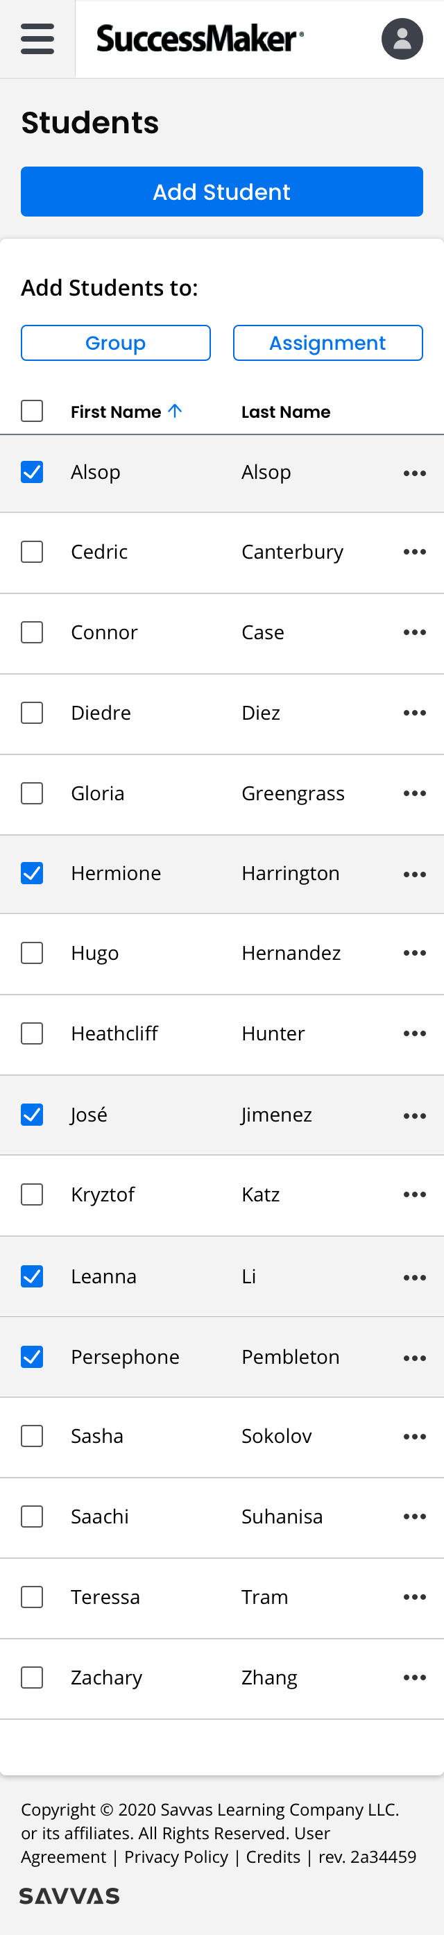Image resolution: width=444 pixels, height=1935 pixels.
Task: Expand the actions menu for José Jimenez
Action: coord(415,1116)
